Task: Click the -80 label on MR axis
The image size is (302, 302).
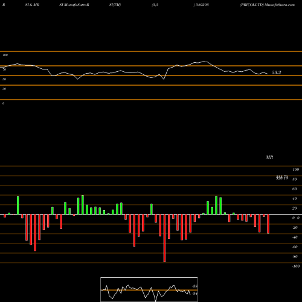Action: tap(295, 257)
